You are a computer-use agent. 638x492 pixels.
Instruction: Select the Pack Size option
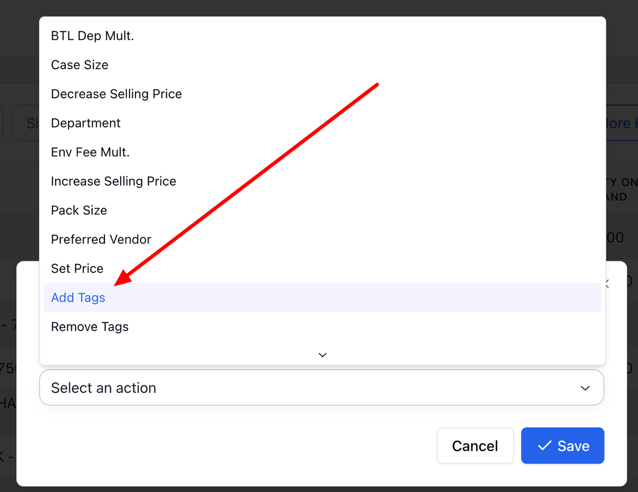point(79,210)
